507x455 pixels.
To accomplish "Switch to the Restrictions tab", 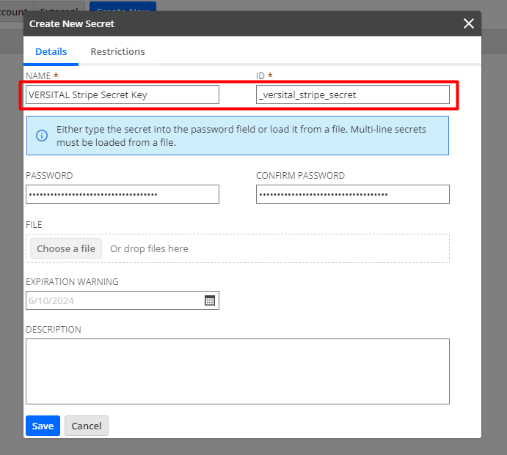I will (x=117, y=52).
